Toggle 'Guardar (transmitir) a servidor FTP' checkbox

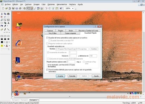click(x=50, y=40)
